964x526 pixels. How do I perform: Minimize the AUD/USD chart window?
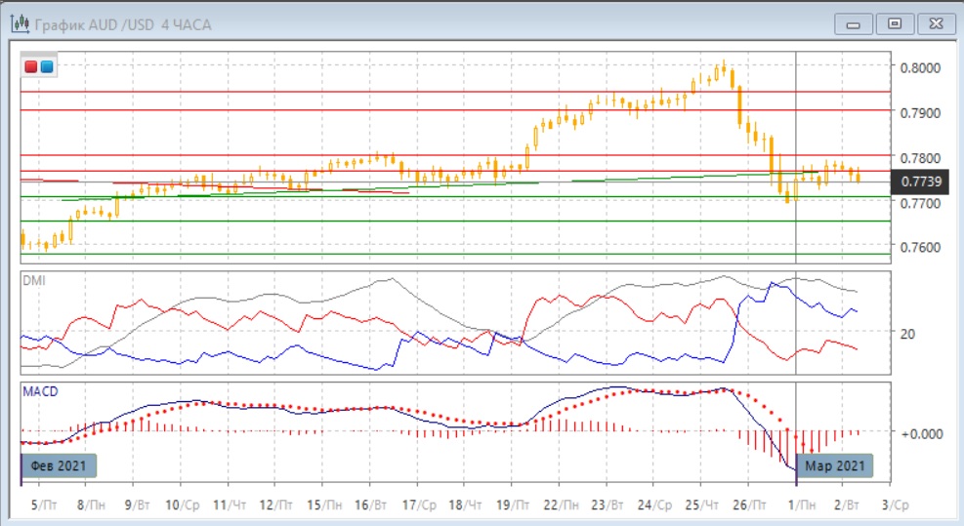click(854, 23)
